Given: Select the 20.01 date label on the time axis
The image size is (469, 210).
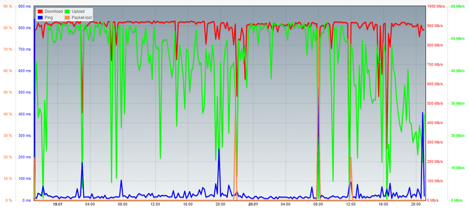Looking at the screenshot, I should click(253, 205).
